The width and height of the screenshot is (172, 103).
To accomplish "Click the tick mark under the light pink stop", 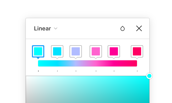I will [x=96, y=71].
